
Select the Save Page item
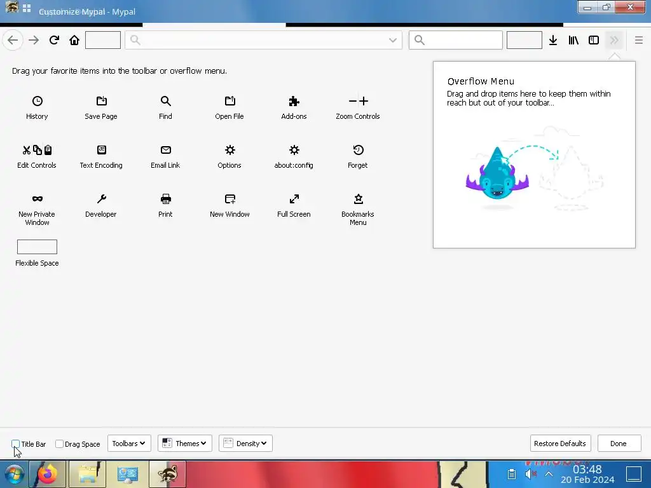coord(101,107)
